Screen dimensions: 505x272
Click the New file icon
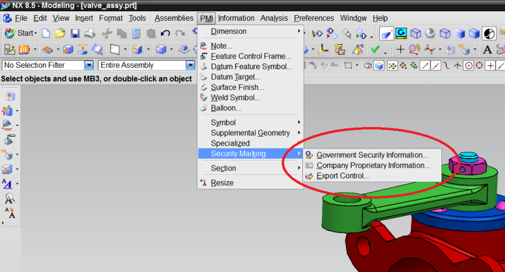pyautogui.click(x=45, y=33)
